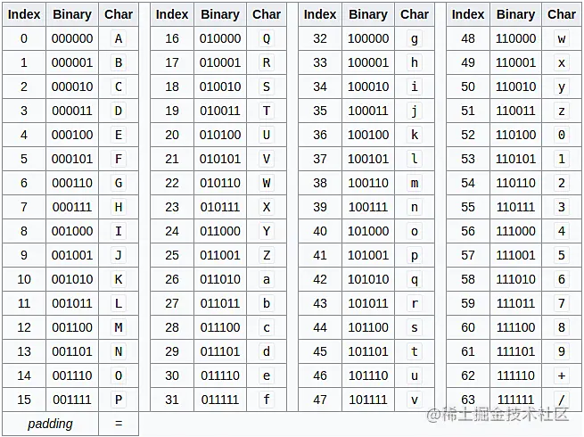
Task: Click the Char cell showing uppercase W
Action: coord(267,183)
